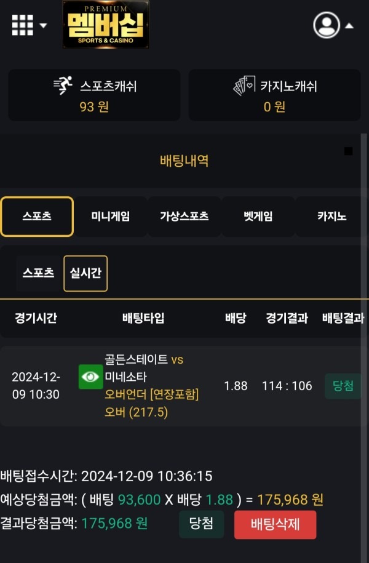369x563 pixels.
Task: Toggle the bet detail visibility with the eye icon
Action: (x=90, y=377)
